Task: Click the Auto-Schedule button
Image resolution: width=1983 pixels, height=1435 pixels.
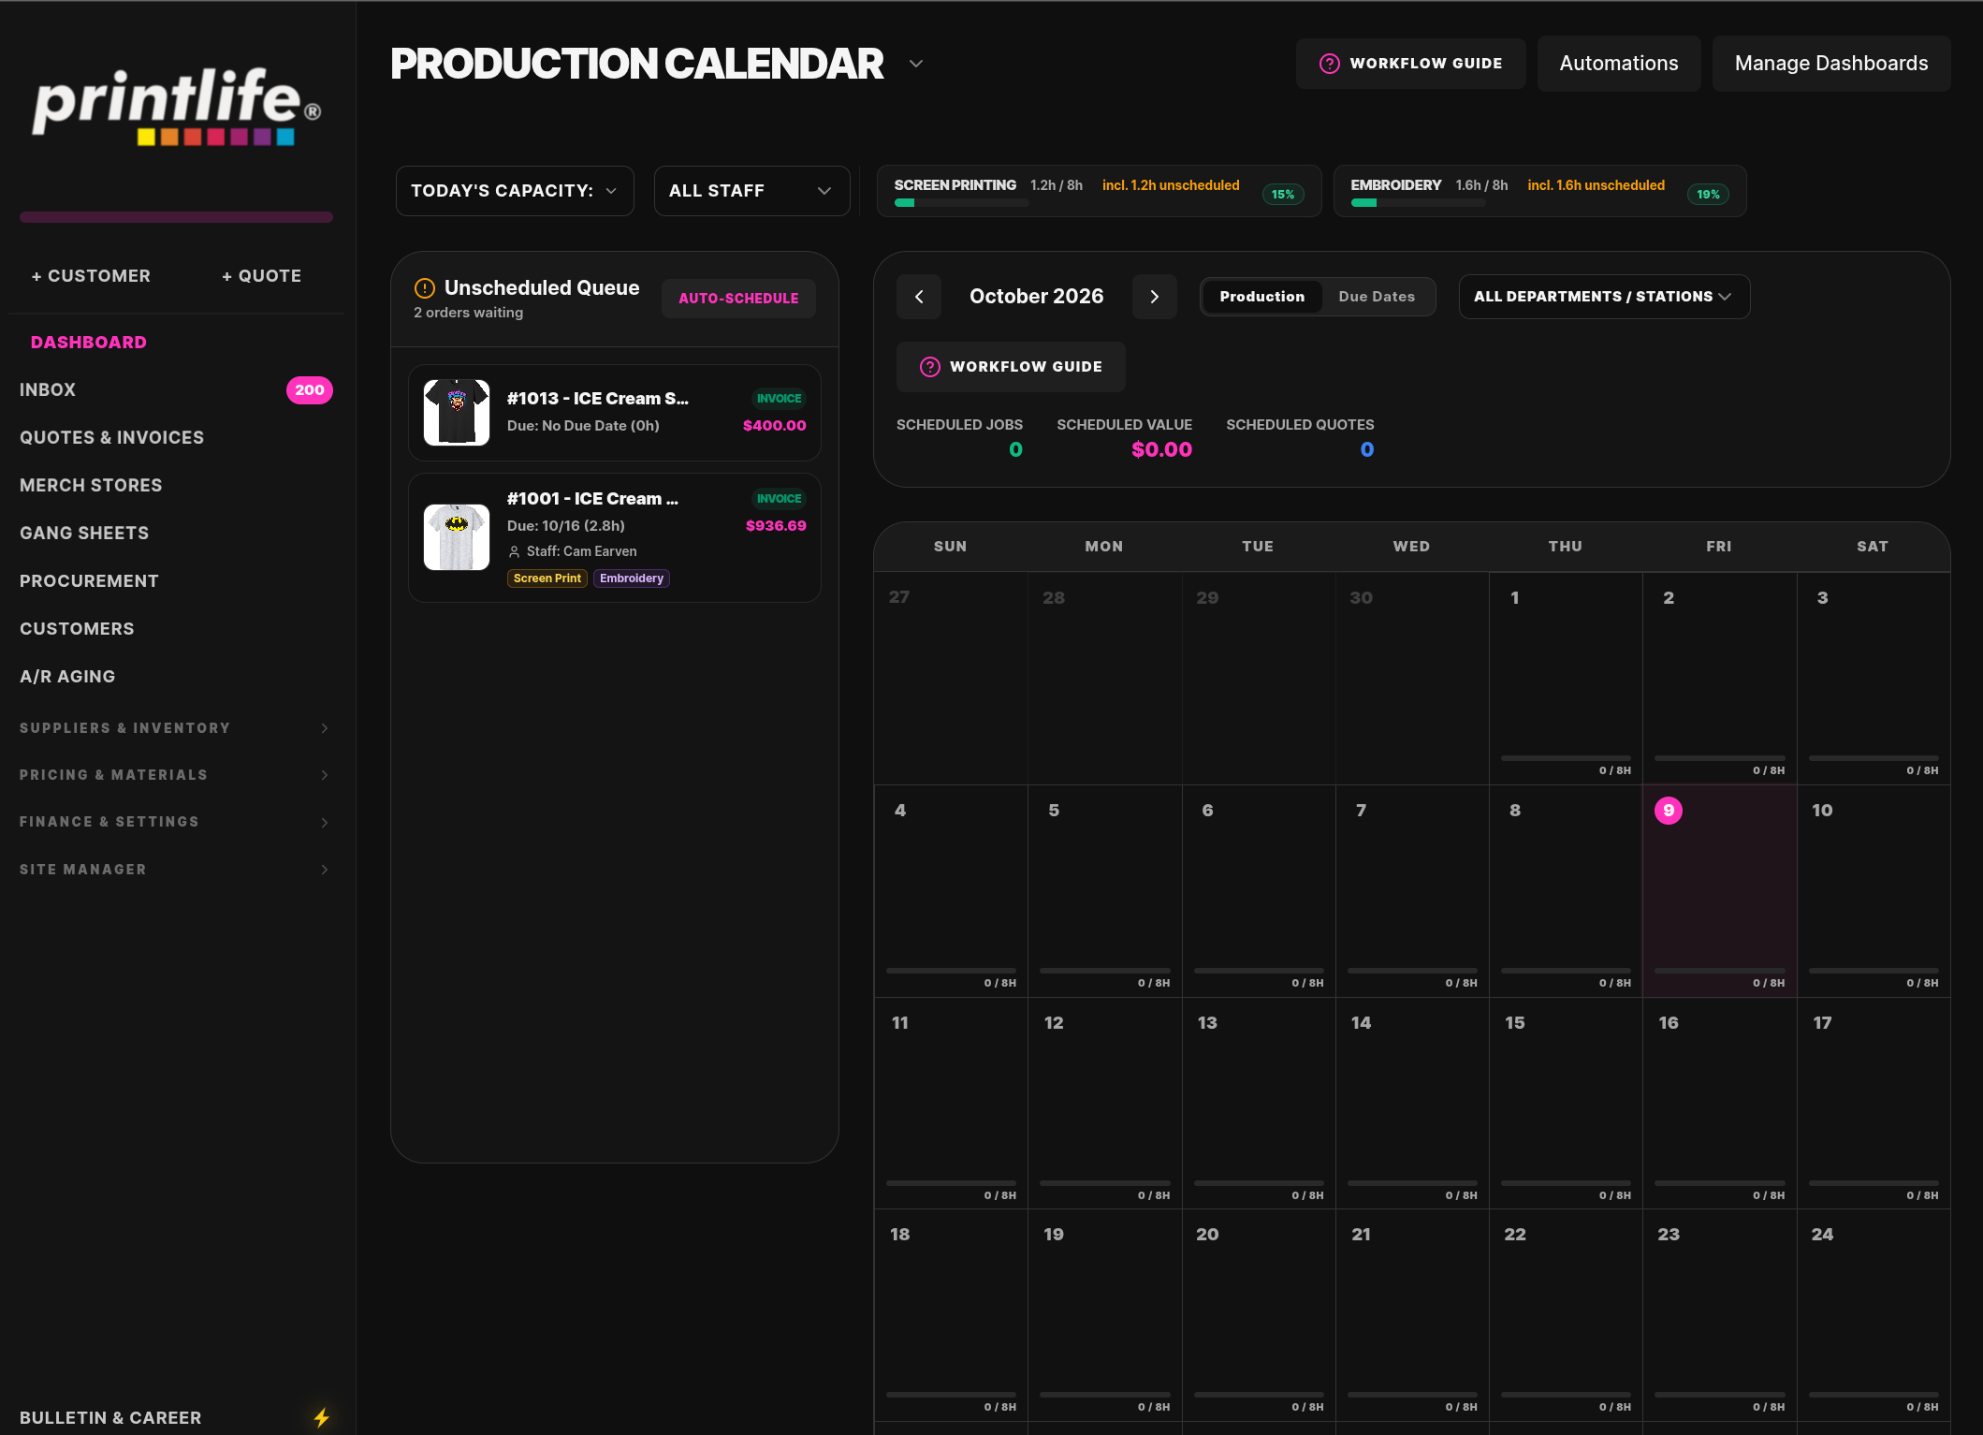Action: click(x=738, y=299)
